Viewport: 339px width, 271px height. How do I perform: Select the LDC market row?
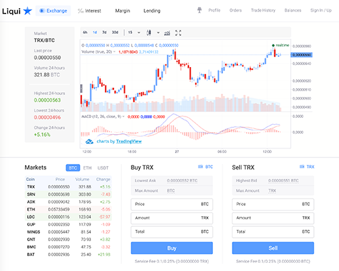pyautogui.click(x=68, y=217)
